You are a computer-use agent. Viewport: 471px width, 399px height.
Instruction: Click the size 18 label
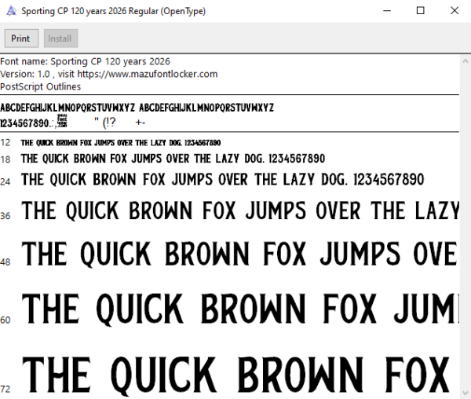(5, 159)
